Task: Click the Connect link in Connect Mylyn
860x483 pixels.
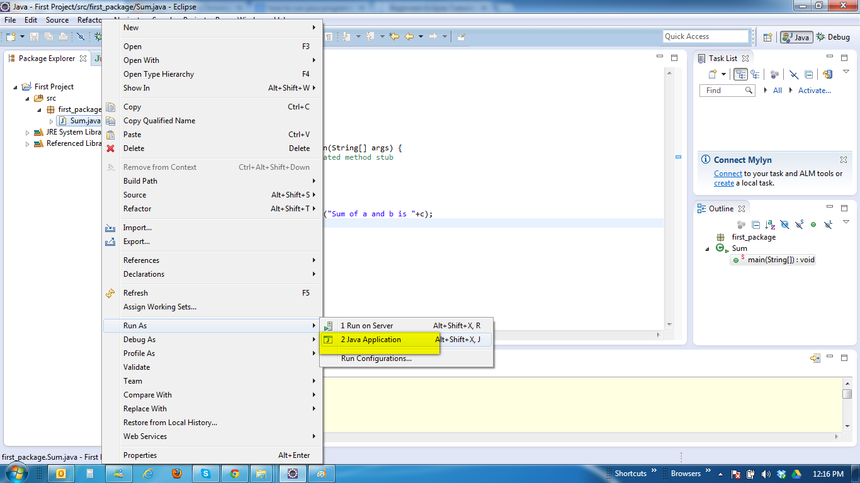Action: (728, 173)
